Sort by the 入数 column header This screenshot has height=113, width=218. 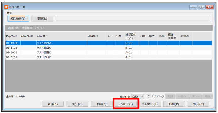(143, 36)
